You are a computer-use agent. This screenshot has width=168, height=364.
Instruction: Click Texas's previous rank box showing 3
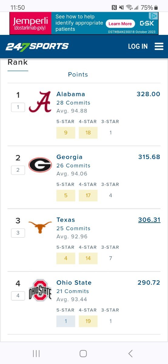tap(18, 233)
